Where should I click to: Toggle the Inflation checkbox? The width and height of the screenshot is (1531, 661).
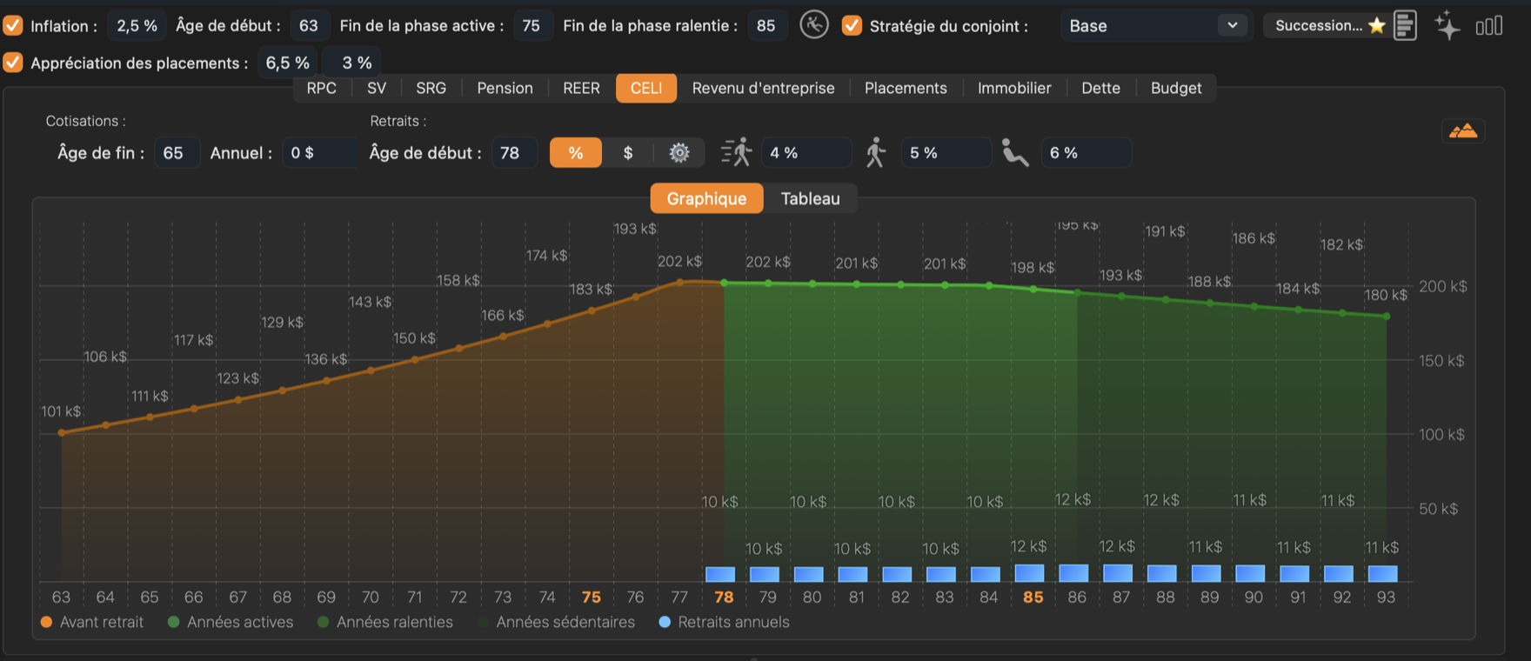[13, 25]
